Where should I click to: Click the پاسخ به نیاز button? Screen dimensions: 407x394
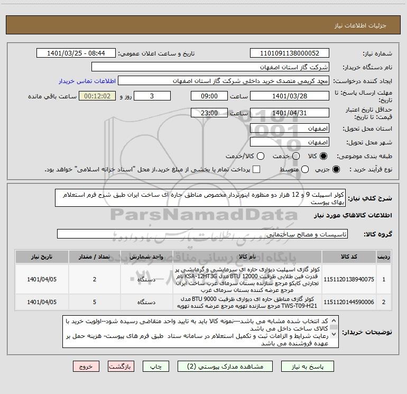307,366
